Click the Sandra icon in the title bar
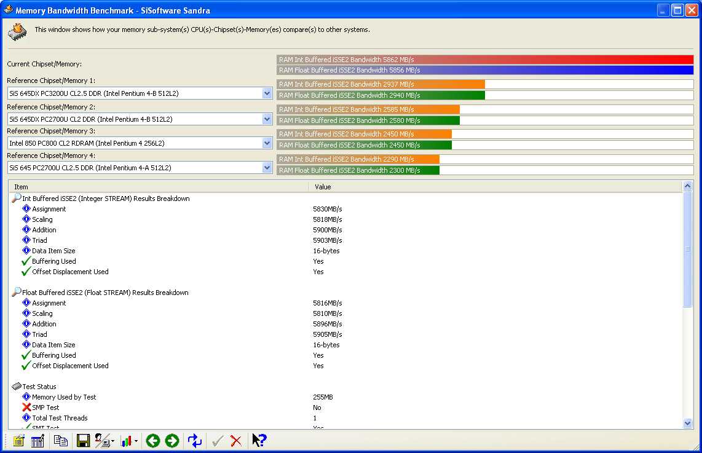702x453 pixels. coord(9,9)
